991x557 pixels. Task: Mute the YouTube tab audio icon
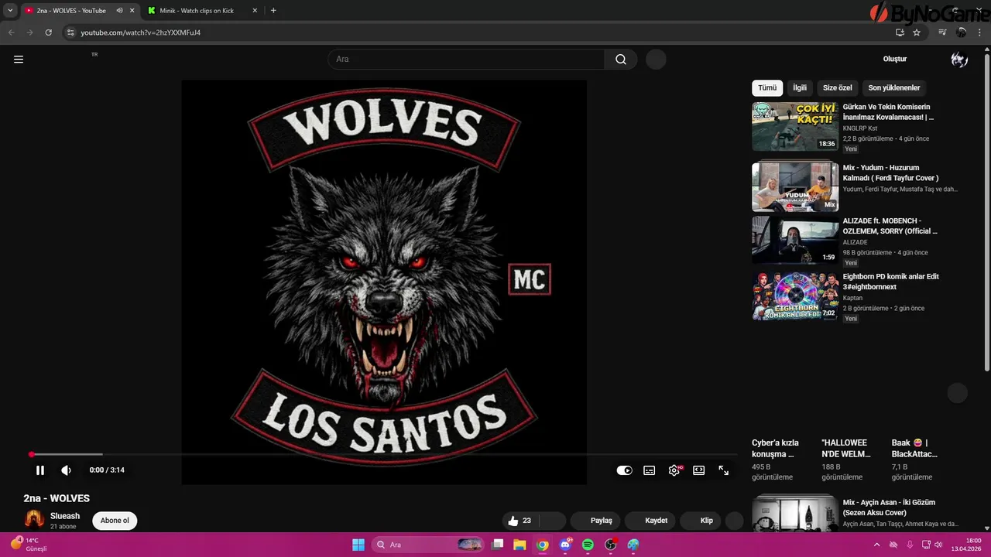(x=119, y=11)
